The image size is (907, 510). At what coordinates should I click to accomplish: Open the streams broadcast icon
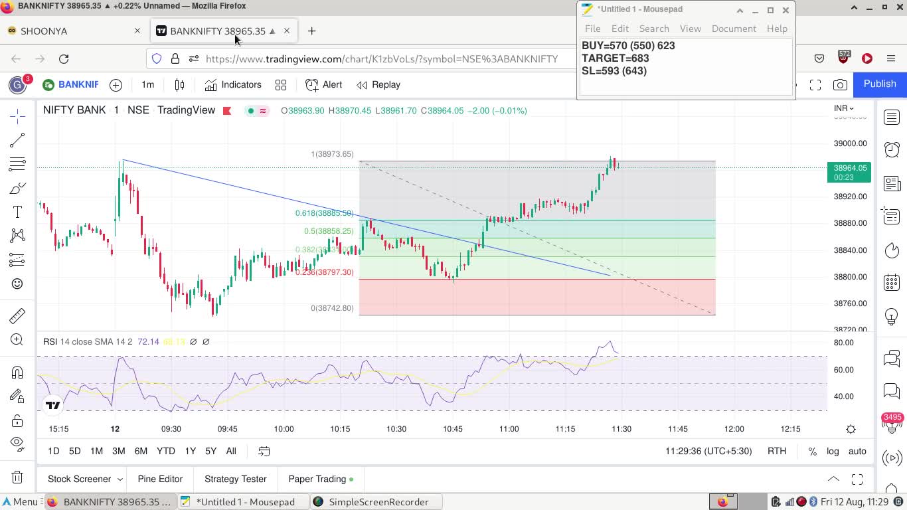click(892, 458)
